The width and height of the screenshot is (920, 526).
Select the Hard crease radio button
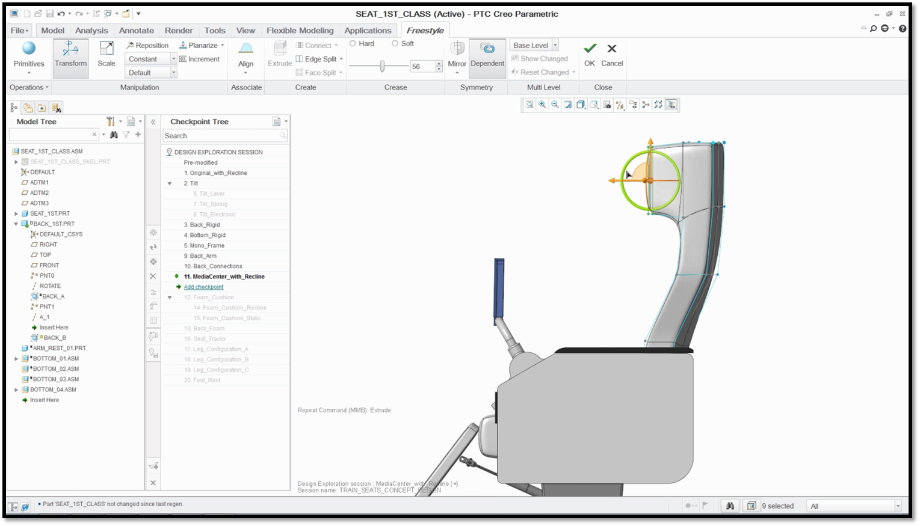click(353, 43)
